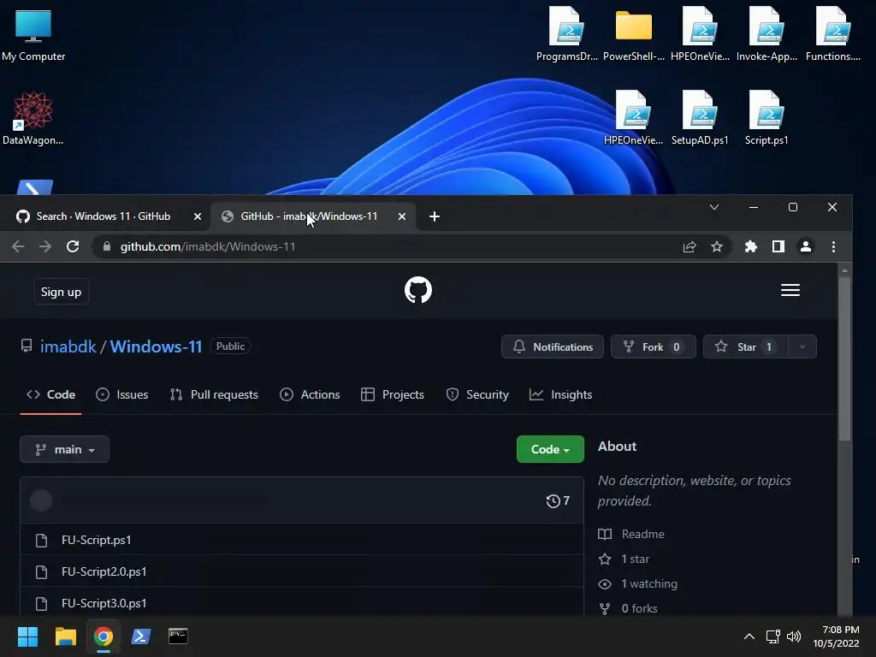Open PowerShell from taskbar

click(141, 636)
